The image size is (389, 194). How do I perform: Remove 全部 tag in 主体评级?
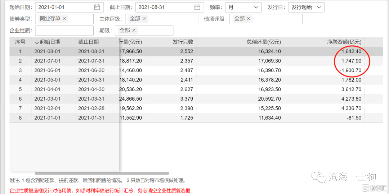(144, 19)
